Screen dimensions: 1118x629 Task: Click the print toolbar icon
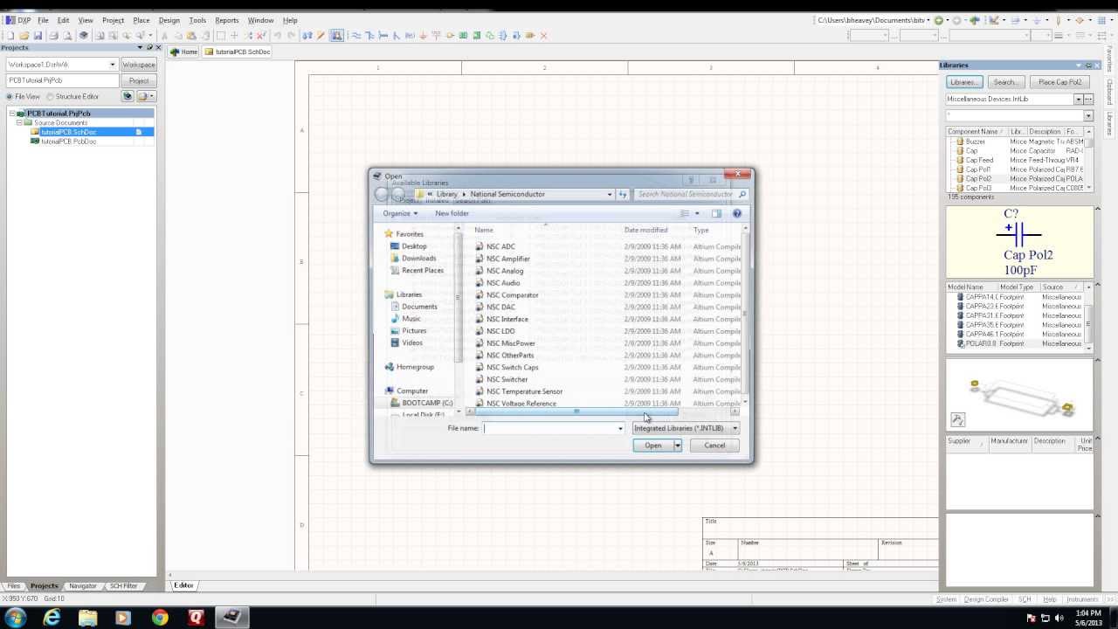point(53,36)
